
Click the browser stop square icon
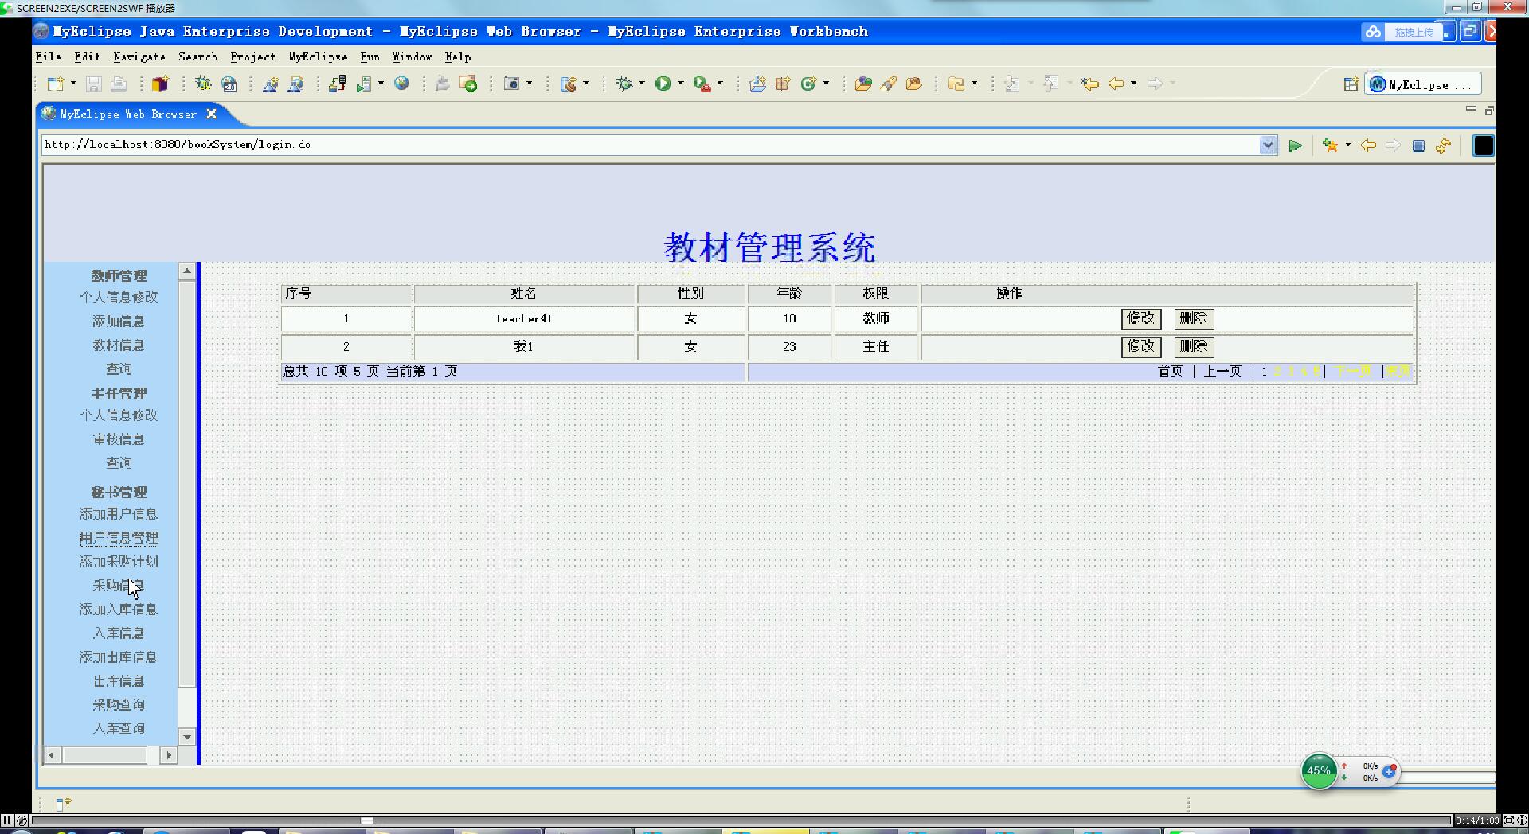tap(1418, 146)
